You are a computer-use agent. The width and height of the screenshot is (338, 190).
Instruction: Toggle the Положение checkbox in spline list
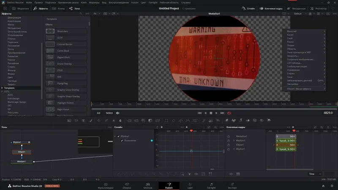(x=122, y=140)
